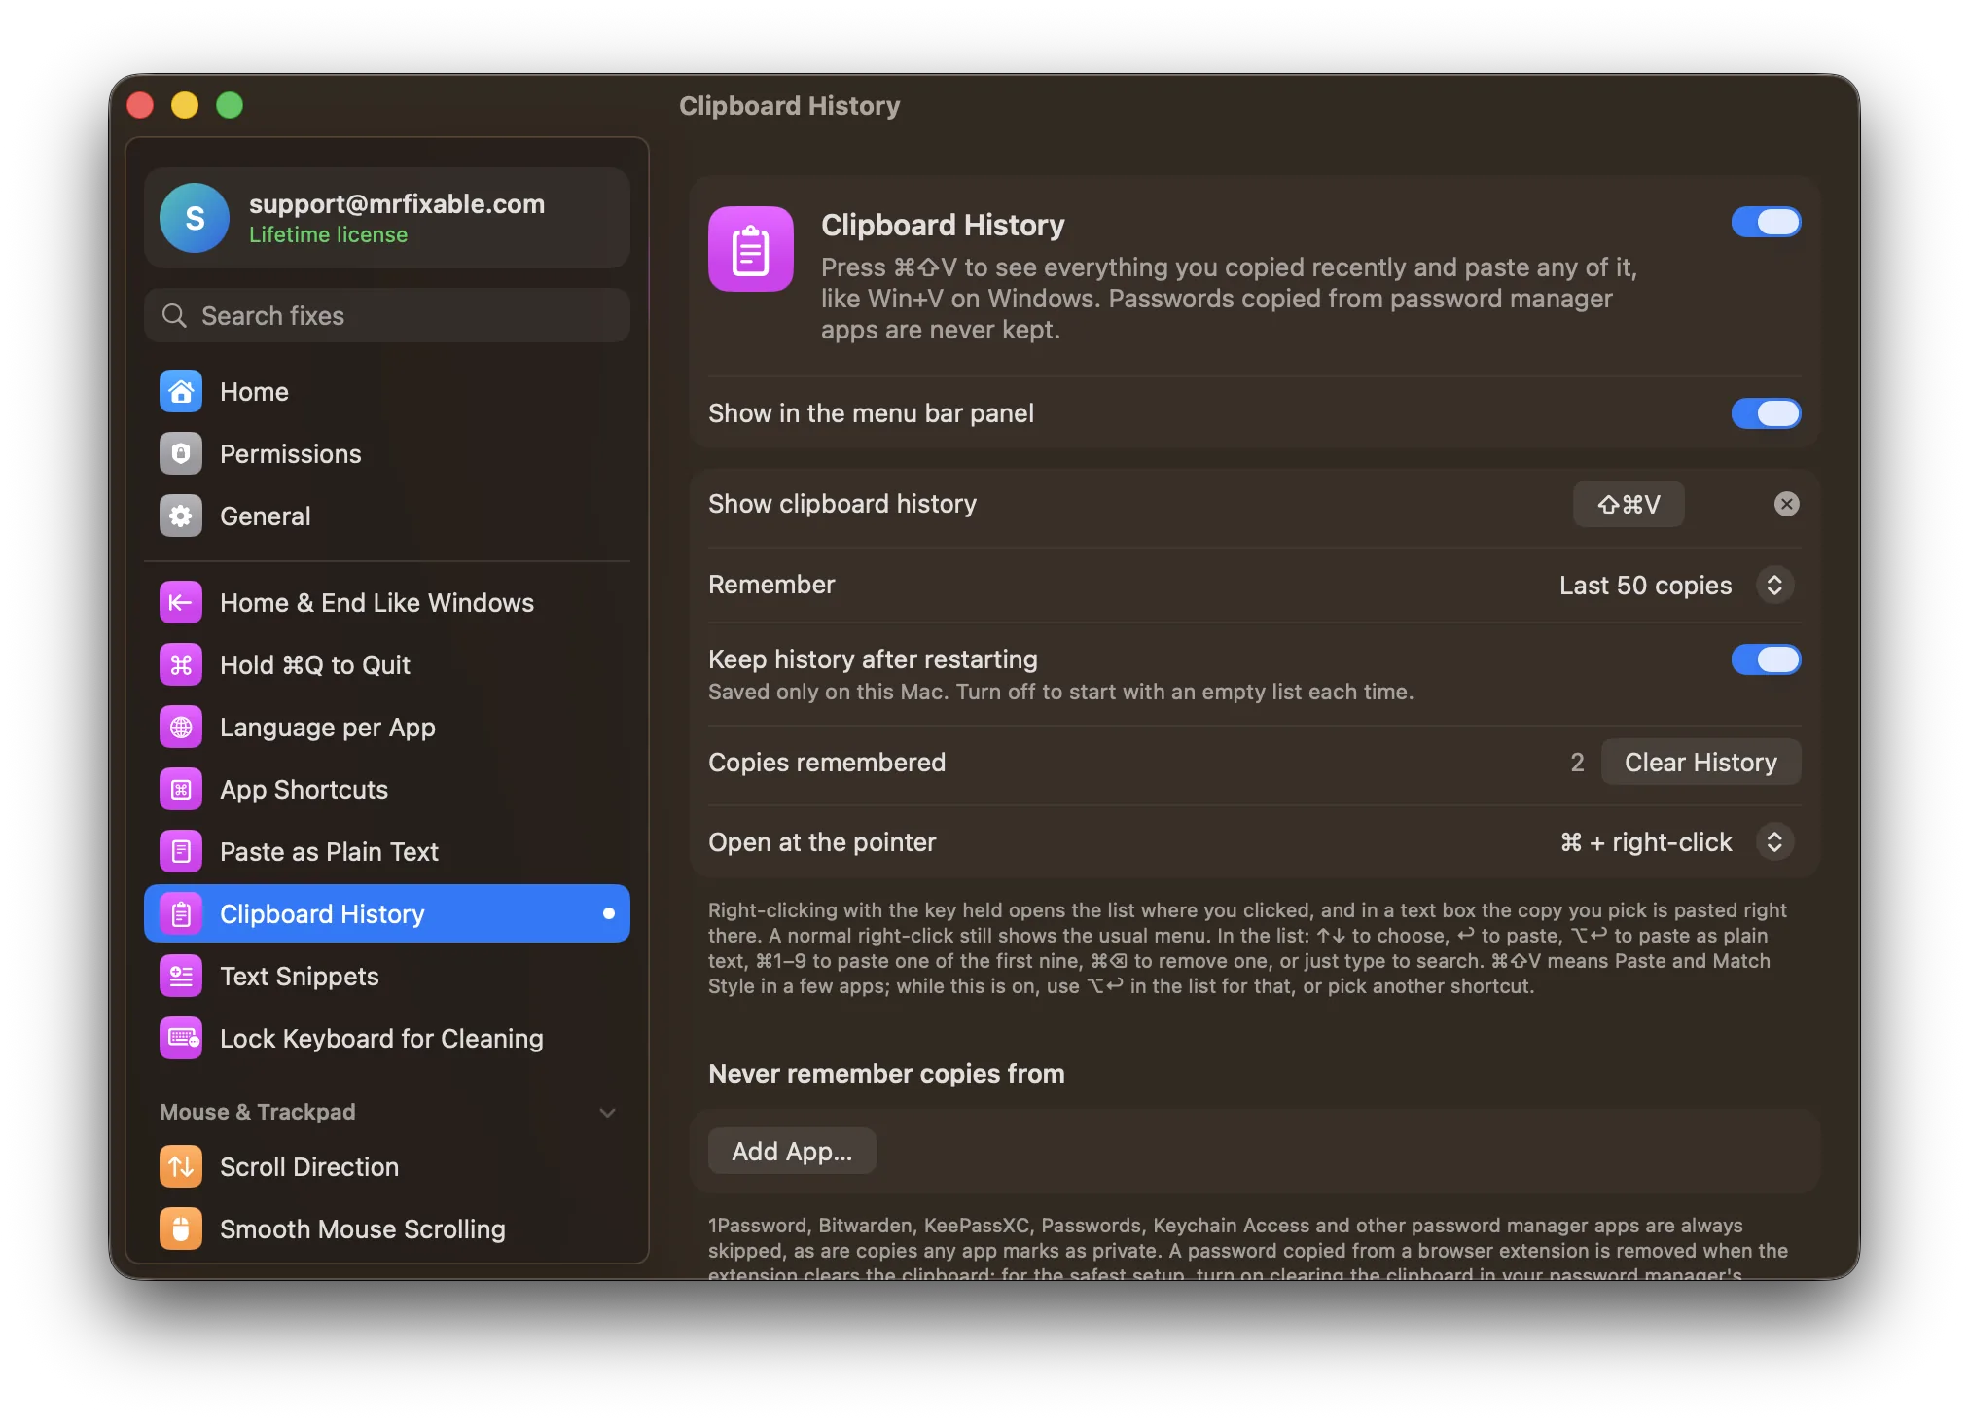
Task: Open the Open at the pointer dropdown
Action: tap(1676, 841)
